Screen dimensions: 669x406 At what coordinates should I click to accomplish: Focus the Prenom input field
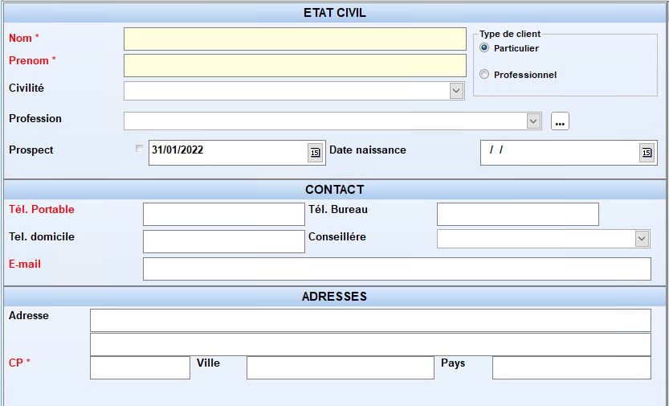coord(295,65)
